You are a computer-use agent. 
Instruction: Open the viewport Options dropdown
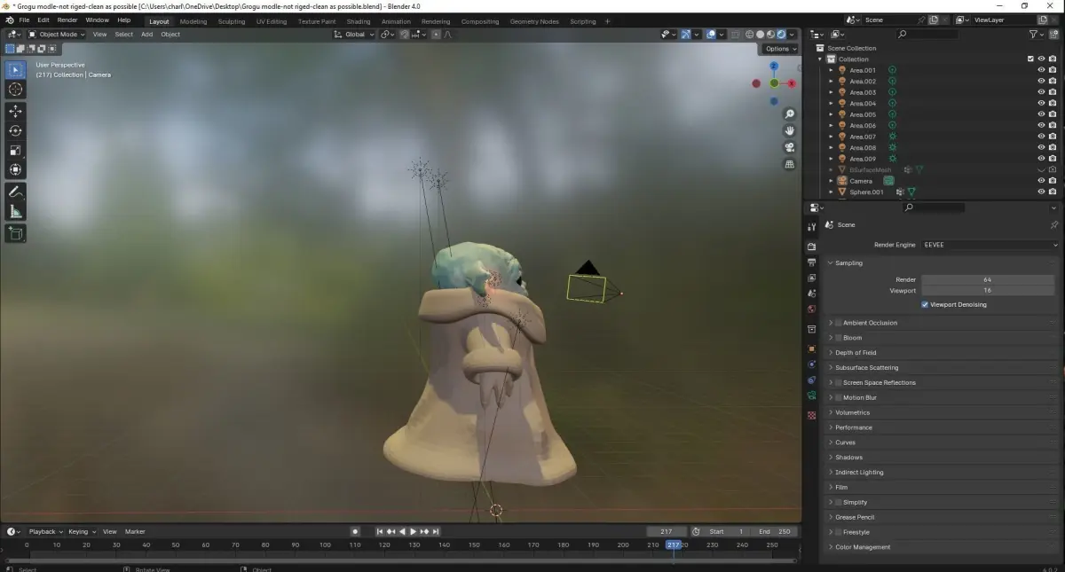coord(780,49)
